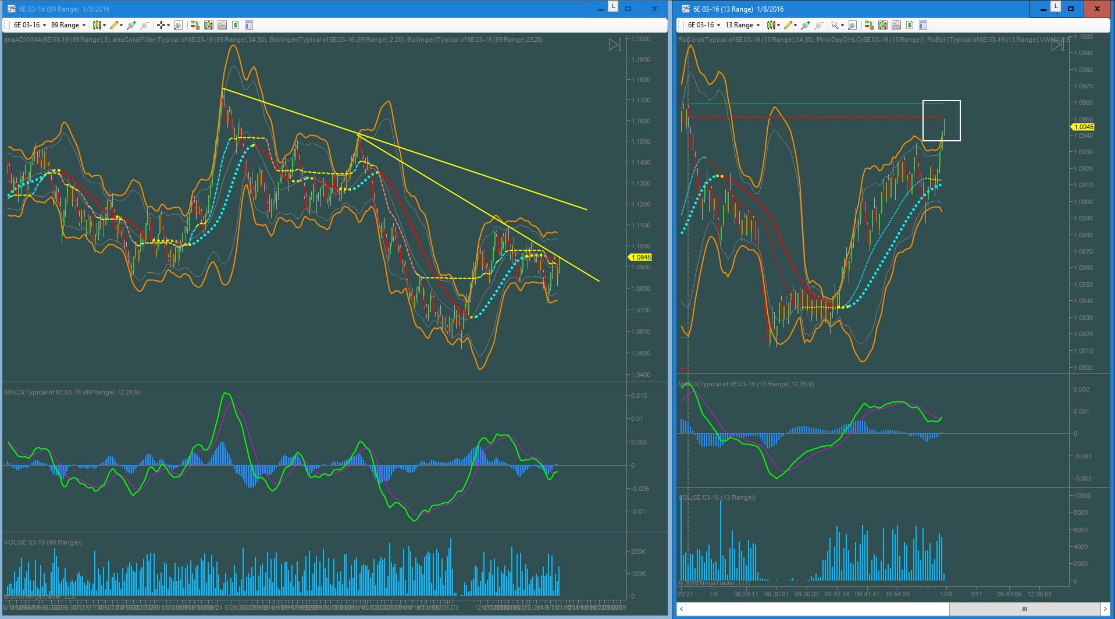Open chart style dropdown in the 89 Range chart

(x=104, y=25)
